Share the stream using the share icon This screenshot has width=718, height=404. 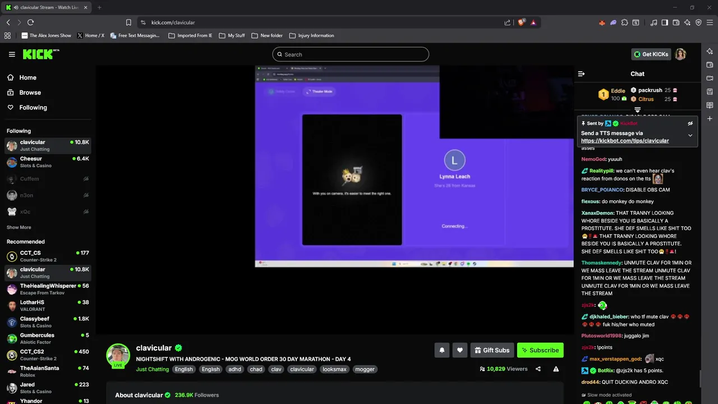click(x=538, y=369)
